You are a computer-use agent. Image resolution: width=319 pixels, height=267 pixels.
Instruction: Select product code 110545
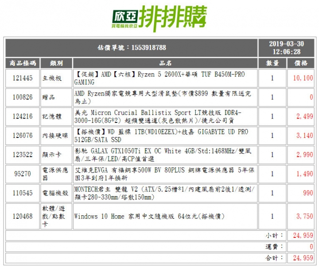tap(23, 193)
